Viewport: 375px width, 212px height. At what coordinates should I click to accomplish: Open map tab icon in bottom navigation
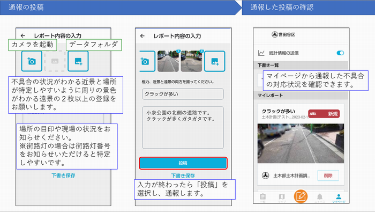click(x=282, y=197)
